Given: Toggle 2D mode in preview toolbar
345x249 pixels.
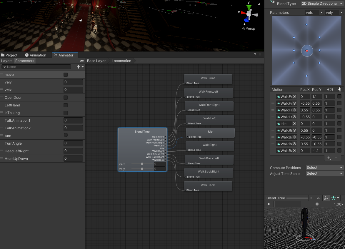Looking at the screenshot, I should 318,198.
